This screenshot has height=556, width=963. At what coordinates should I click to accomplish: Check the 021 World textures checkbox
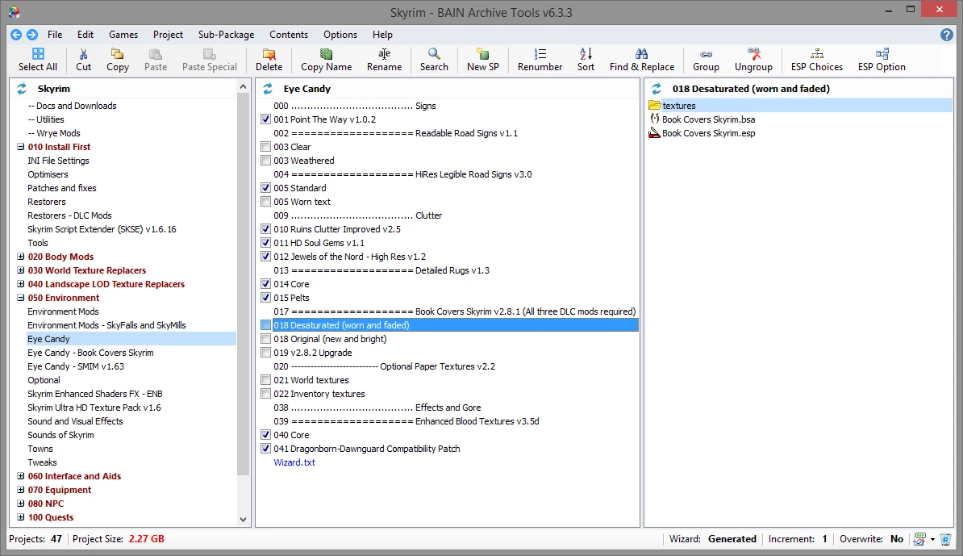[265, 379]
